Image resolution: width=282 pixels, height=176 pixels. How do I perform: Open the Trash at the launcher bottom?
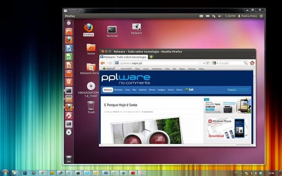[69, 159]
